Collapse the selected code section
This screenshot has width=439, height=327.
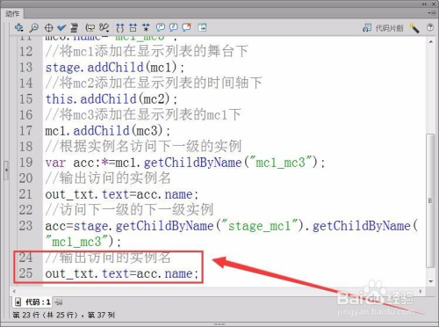click(133, 28)
